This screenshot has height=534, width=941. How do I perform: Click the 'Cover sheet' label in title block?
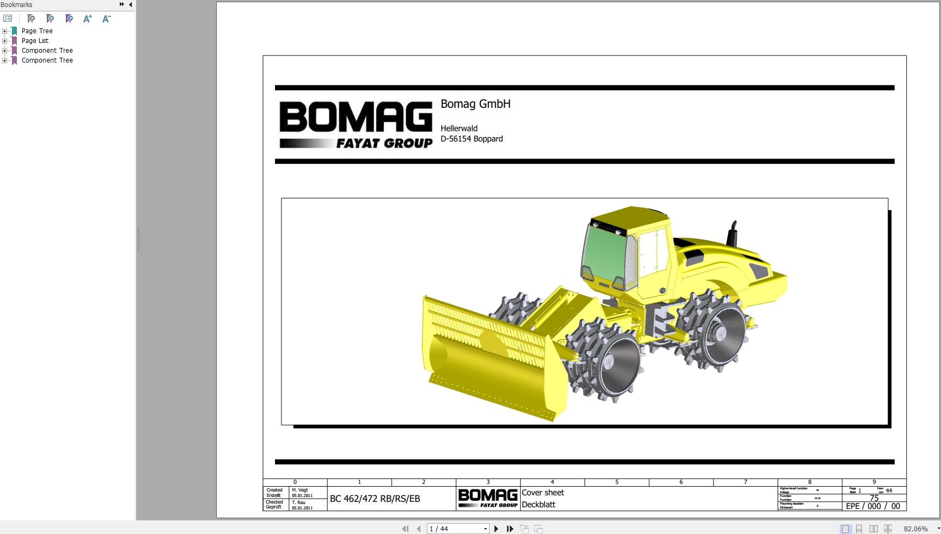(x=543, y=493)
